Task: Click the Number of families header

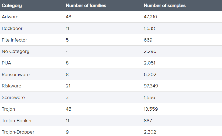Action: [86, 5]
